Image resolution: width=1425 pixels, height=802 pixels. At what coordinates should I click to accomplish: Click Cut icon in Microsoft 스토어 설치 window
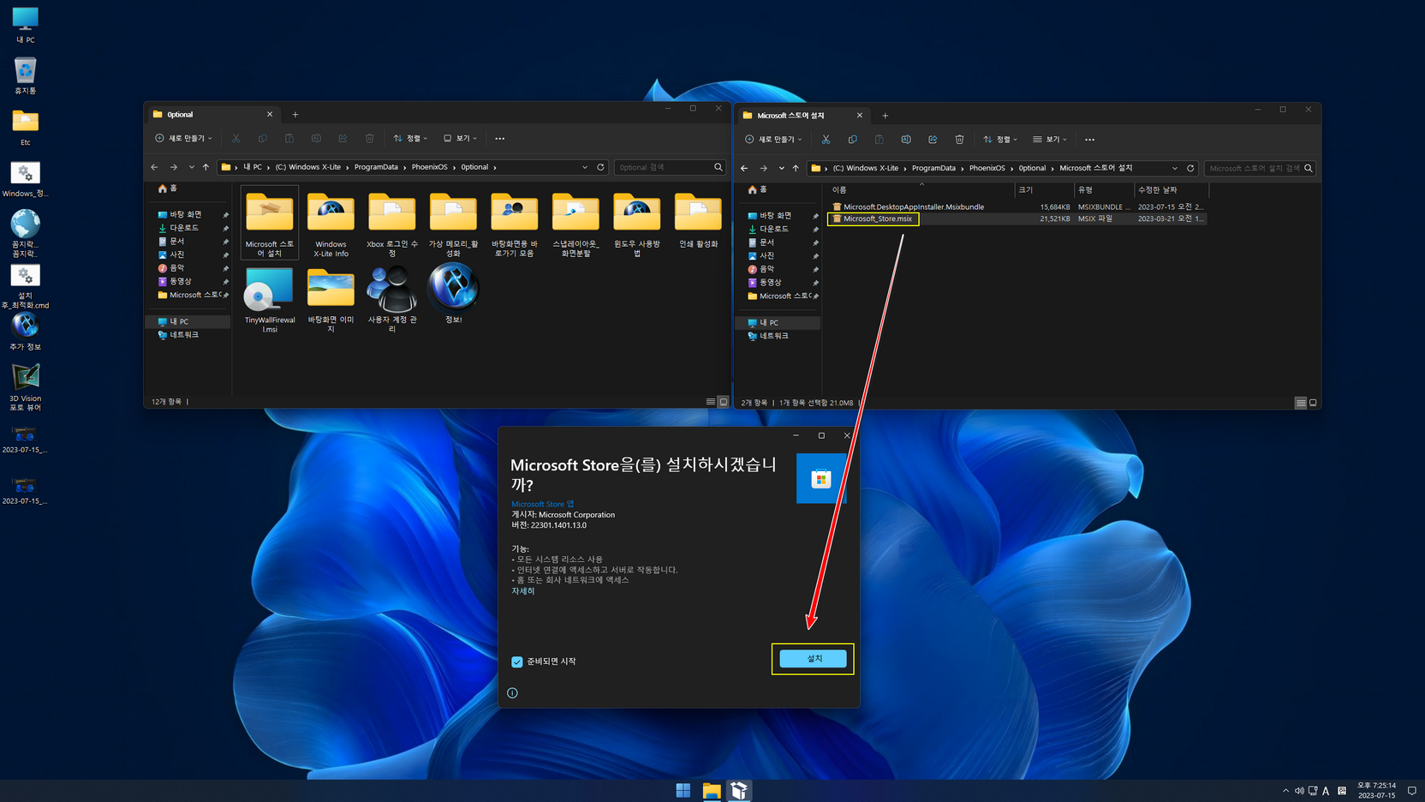(826, 139)
